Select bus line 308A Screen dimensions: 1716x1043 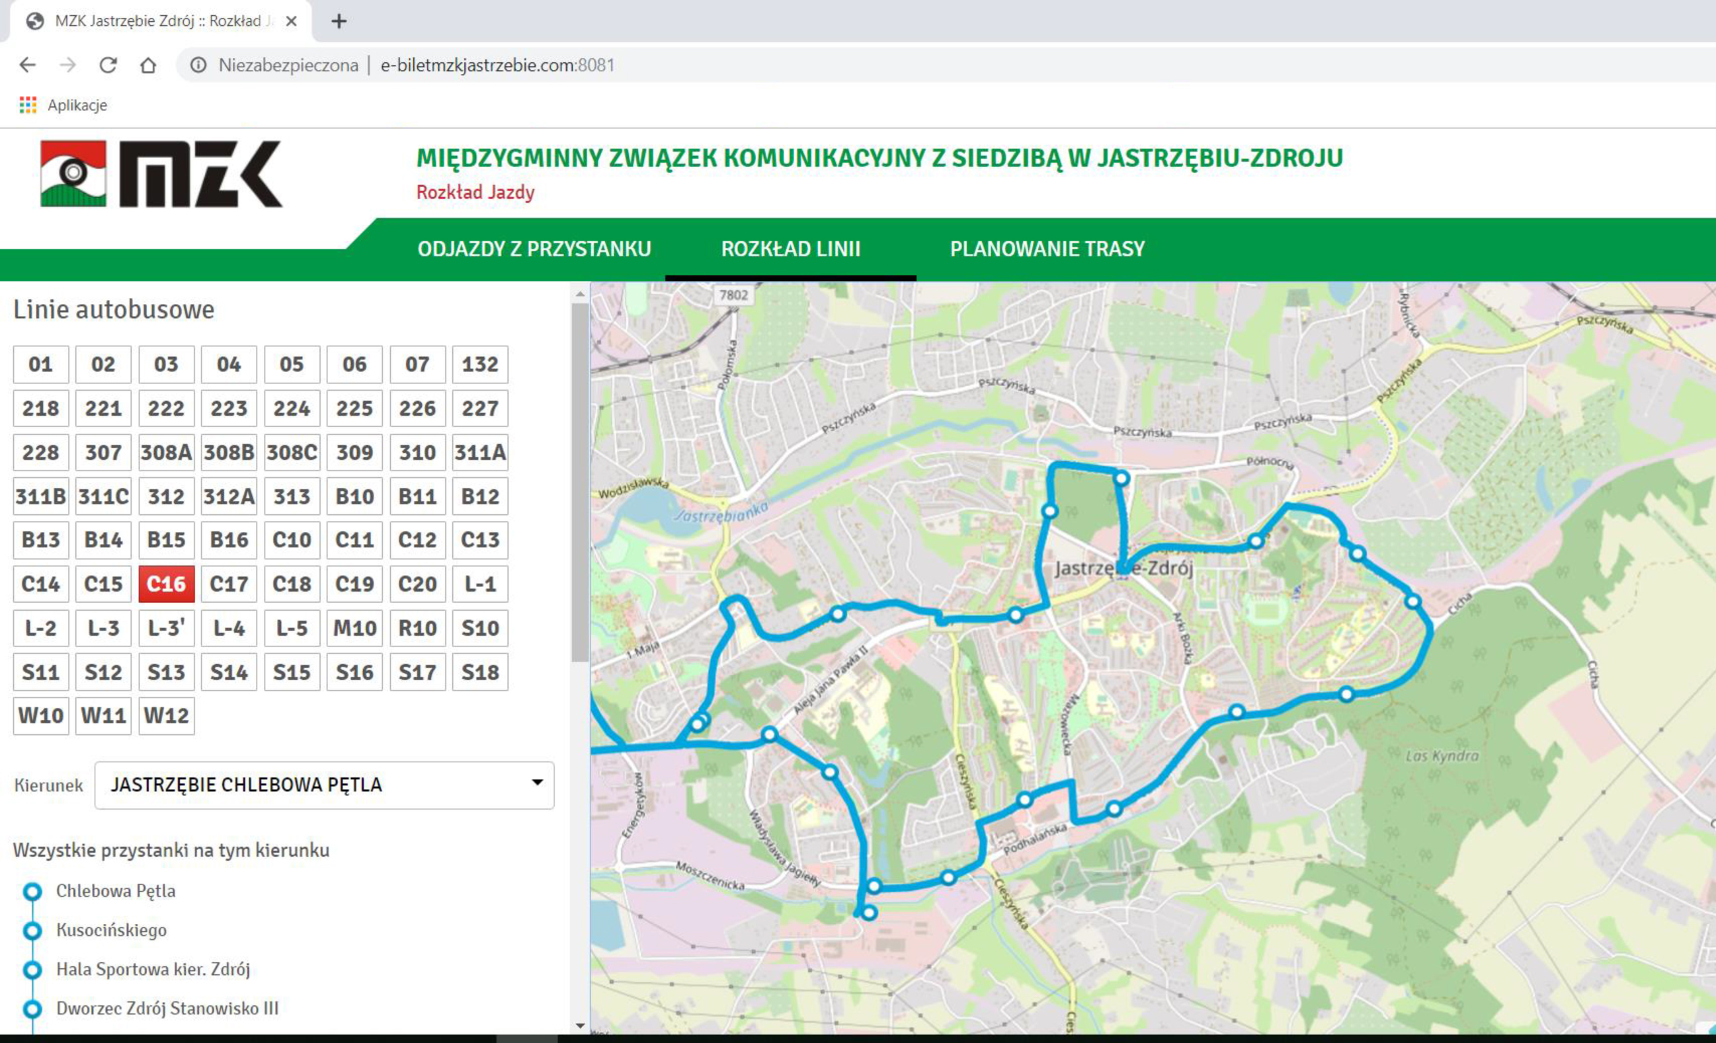click(x=166, y=452)
